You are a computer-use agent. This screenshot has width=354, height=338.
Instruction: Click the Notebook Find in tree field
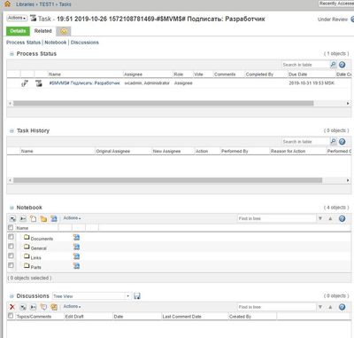[x=277, y=218]
